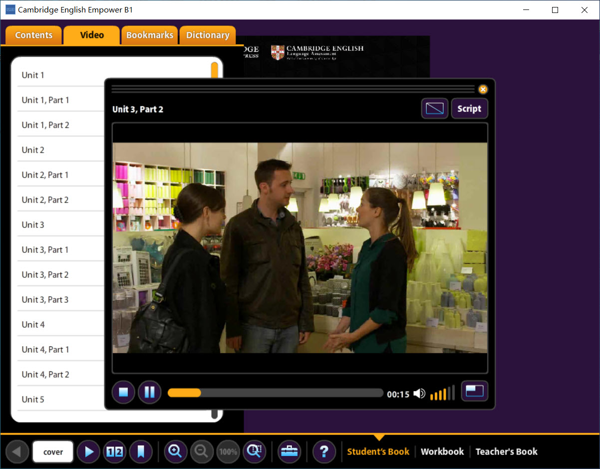Add a bookmark to this page
The image size is (600, 469).
pyautogui.click(x=141, y=452)
